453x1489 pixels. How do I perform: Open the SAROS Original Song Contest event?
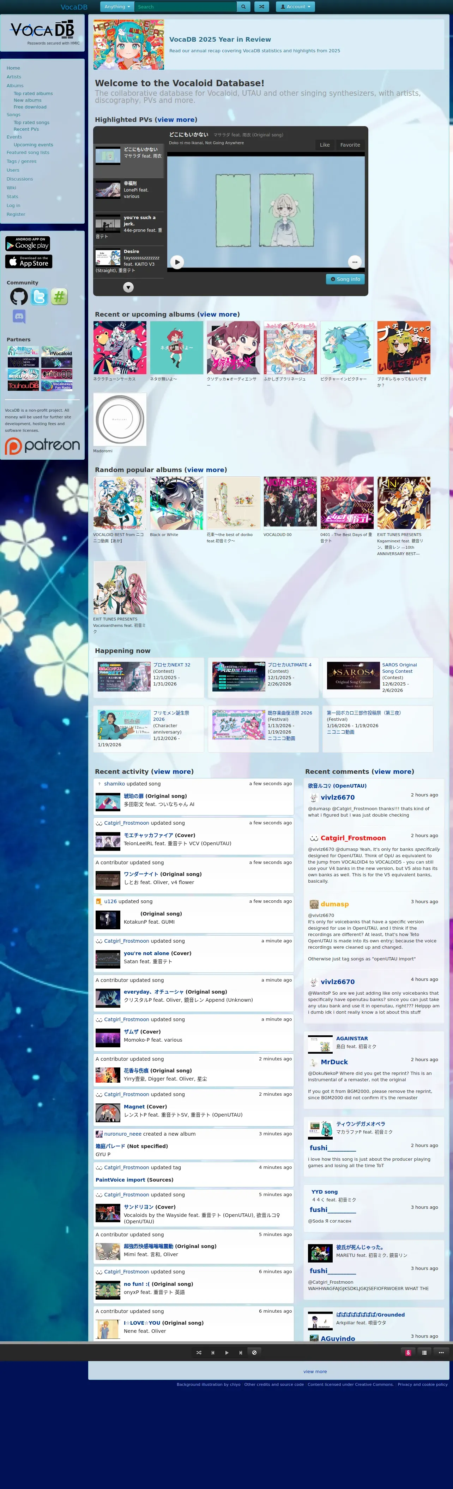399,668
